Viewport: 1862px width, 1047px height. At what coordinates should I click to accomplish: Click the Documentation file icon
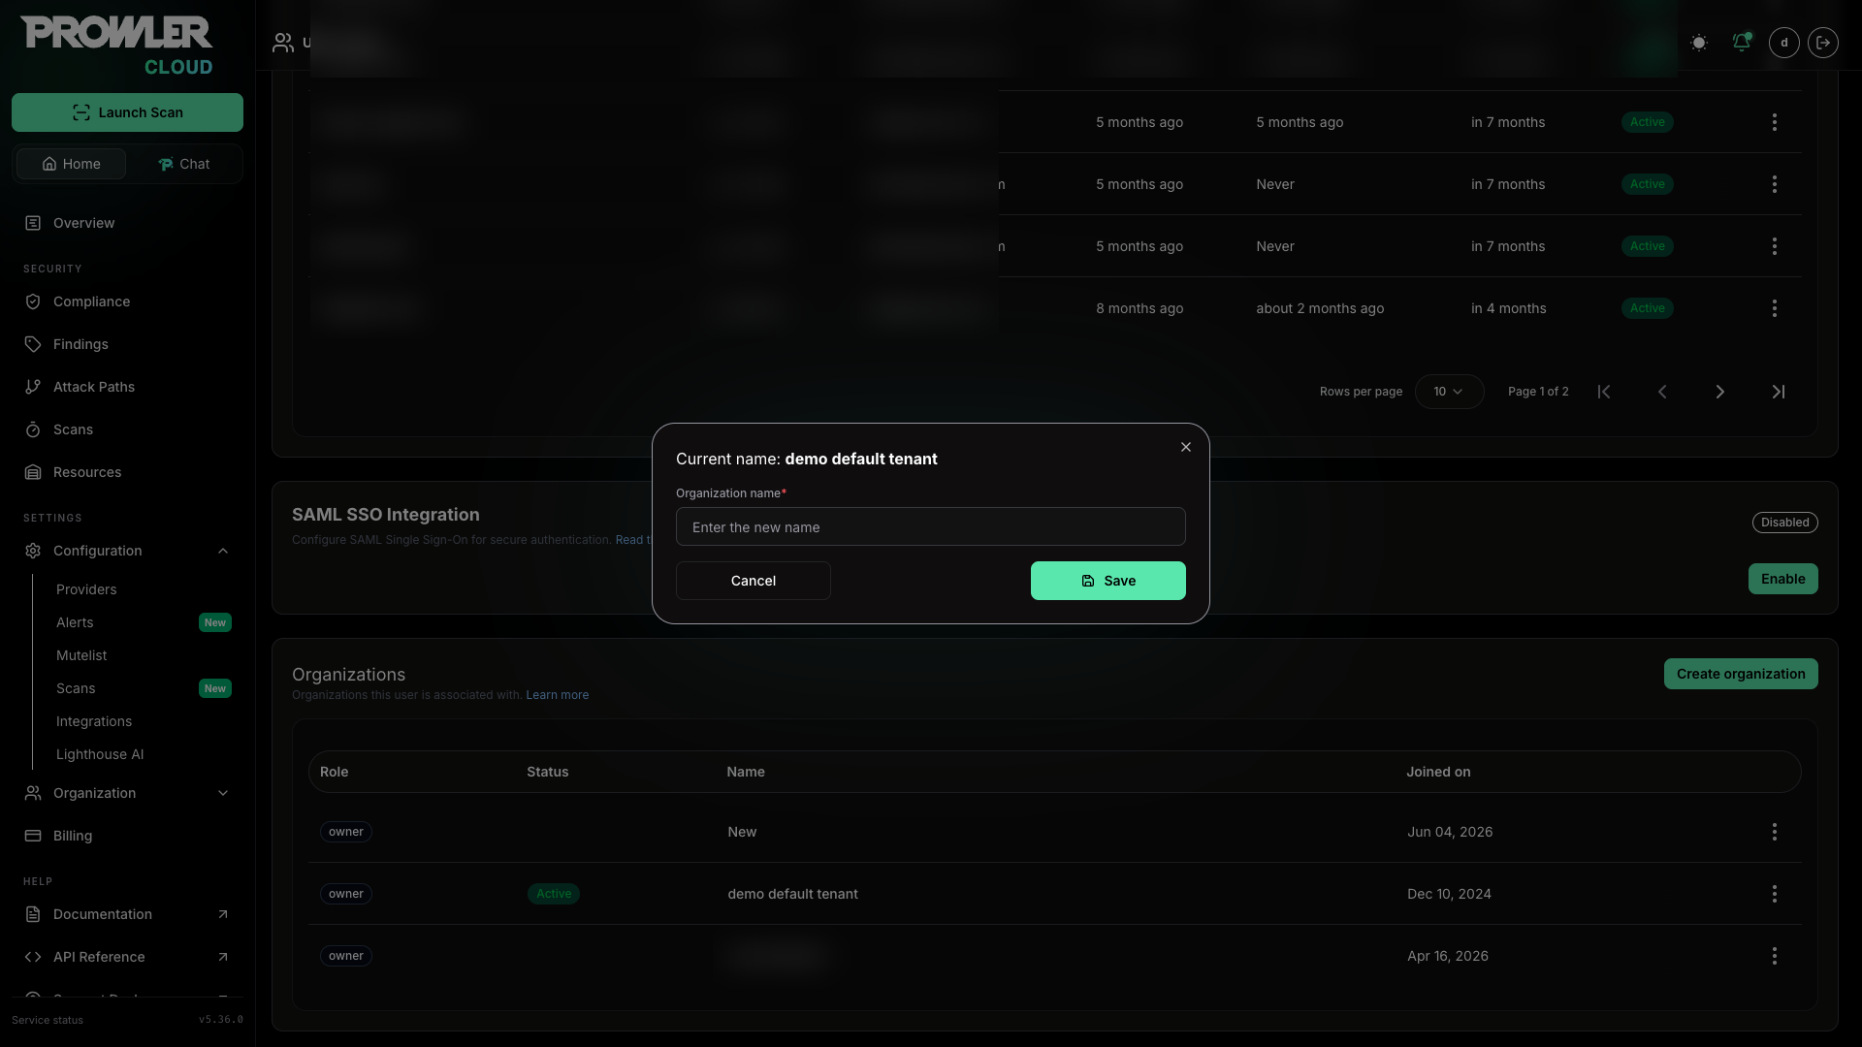click(x=33, y=914)
